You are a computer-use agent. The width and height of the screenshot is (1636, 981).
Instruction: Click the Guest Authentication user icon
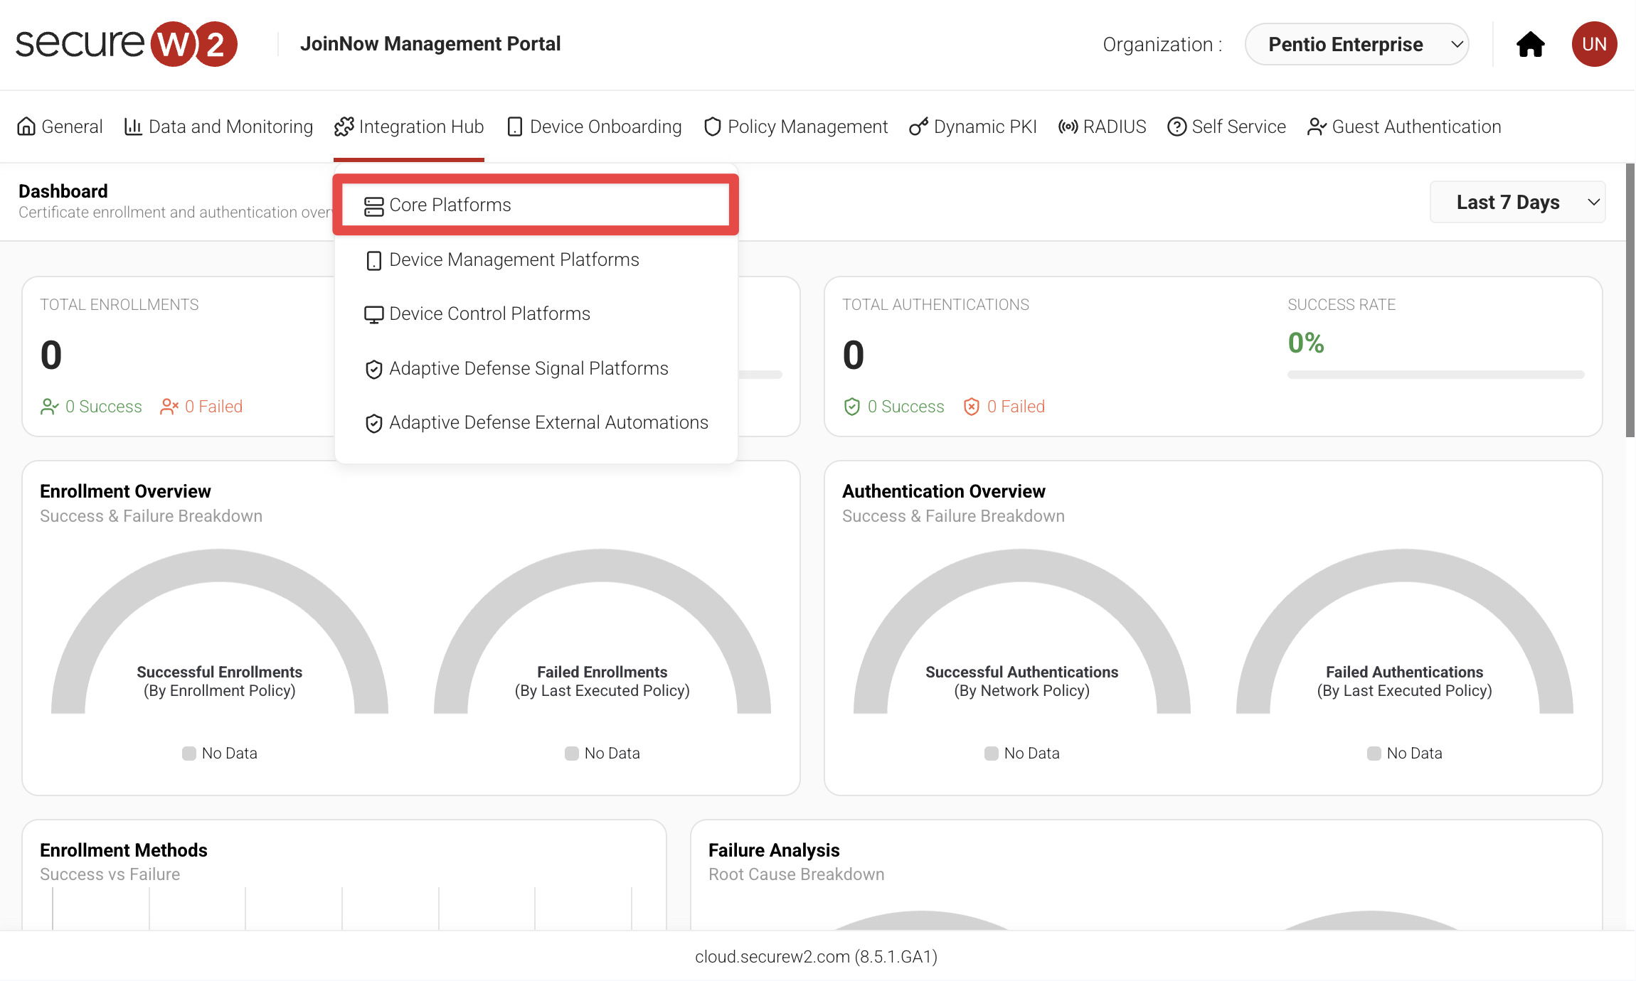click(x=1317, y=127)
